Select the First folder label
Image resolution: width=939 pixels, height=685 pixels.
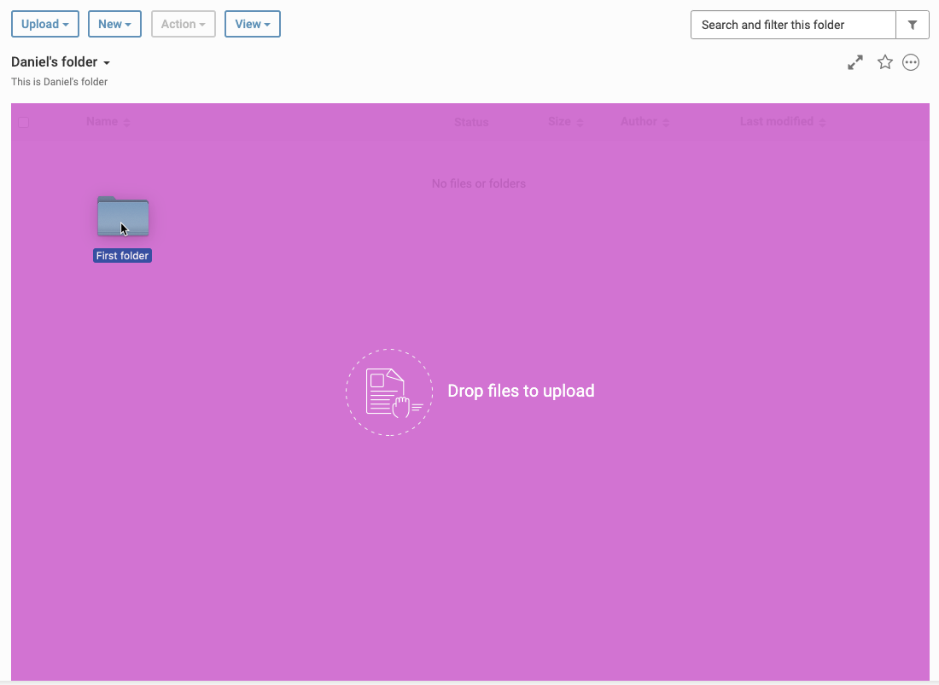[122, 256]
